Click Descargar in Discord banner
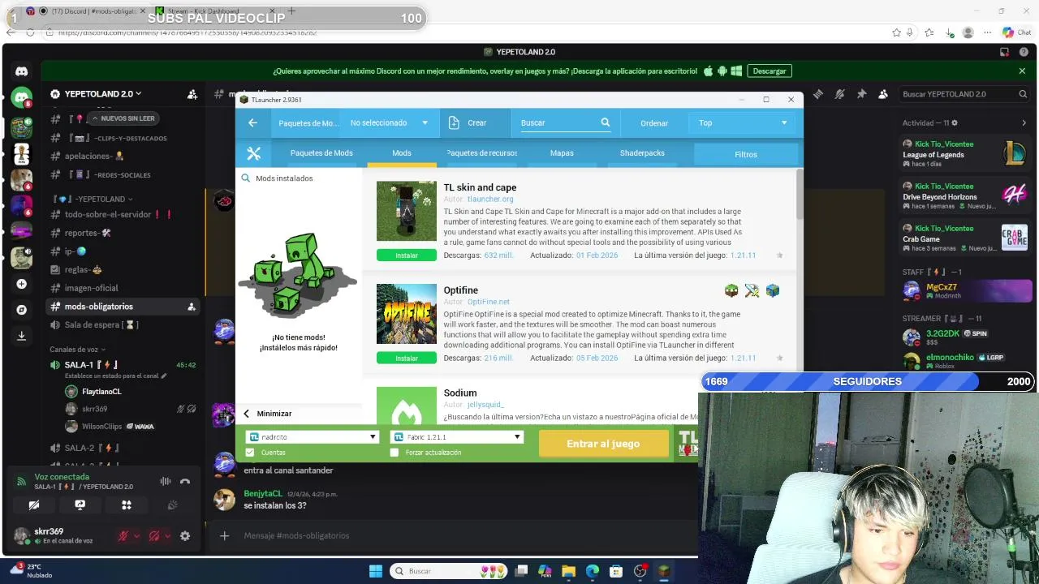 [769, 71]
